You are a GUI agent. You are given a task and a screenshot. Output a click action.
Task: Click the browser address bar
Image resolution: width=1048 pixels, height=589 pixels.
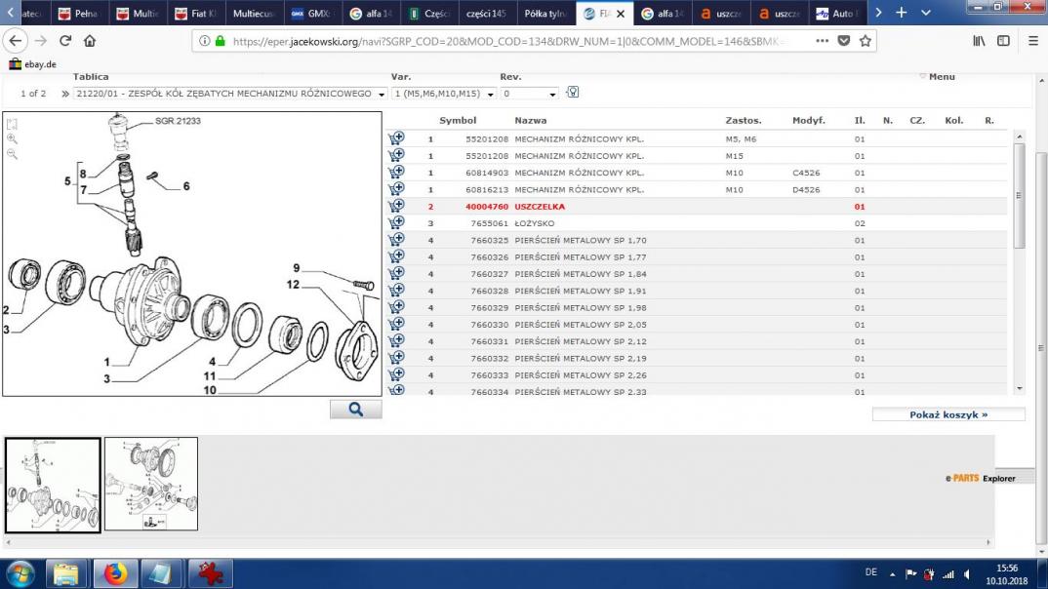click(507, 41)
